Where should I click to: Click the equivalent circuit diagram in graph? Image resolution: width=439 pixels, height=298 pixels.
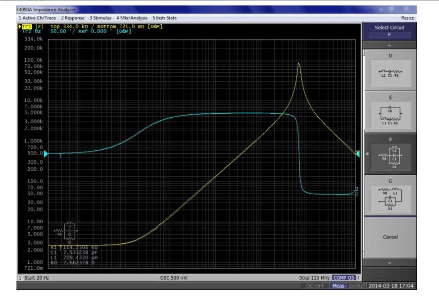coord(65,232)
